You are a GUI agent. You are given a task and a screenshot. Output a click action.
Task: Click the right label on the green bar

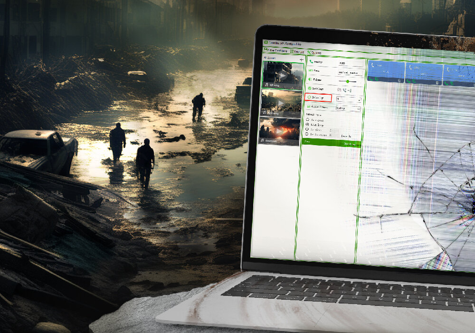pos(350,144)
